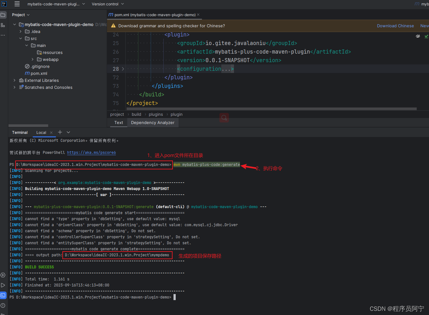Click the Maven icon on pom.xml editor tab
Screen dimensions: 429x315
point(111,15)
